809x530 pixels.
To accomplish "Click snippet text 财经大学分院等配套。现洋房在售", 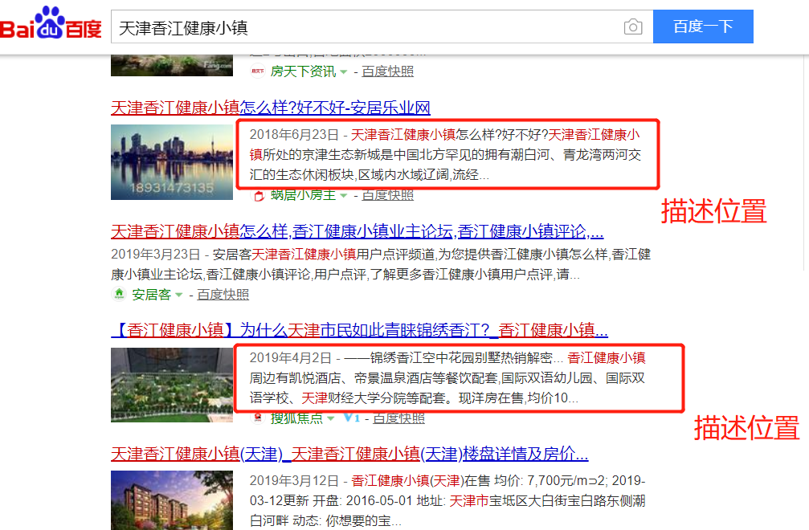I will point(426,398).
